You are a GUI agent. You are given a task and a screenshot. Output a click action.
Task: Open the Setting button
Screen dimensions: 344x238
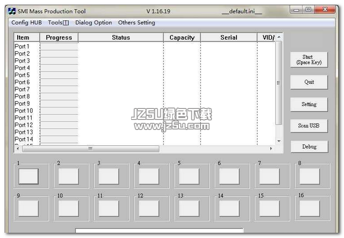point(309,104)
